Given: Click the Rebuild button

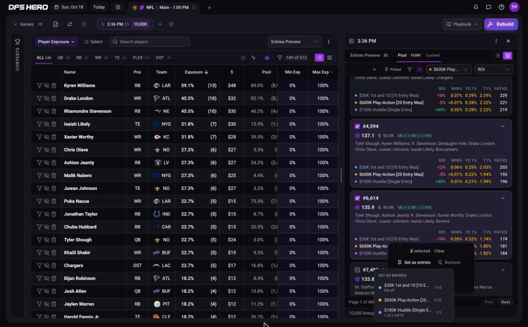Looking at the screenshot, I should pos(501,24).
